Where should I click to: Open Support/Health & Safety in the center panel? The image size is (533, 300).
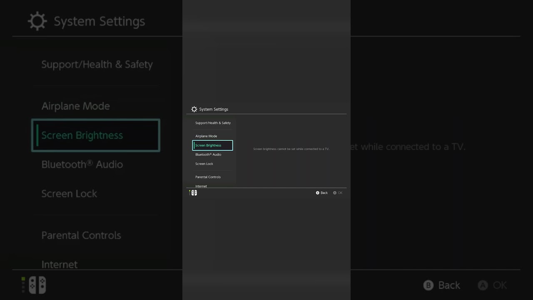213,123
